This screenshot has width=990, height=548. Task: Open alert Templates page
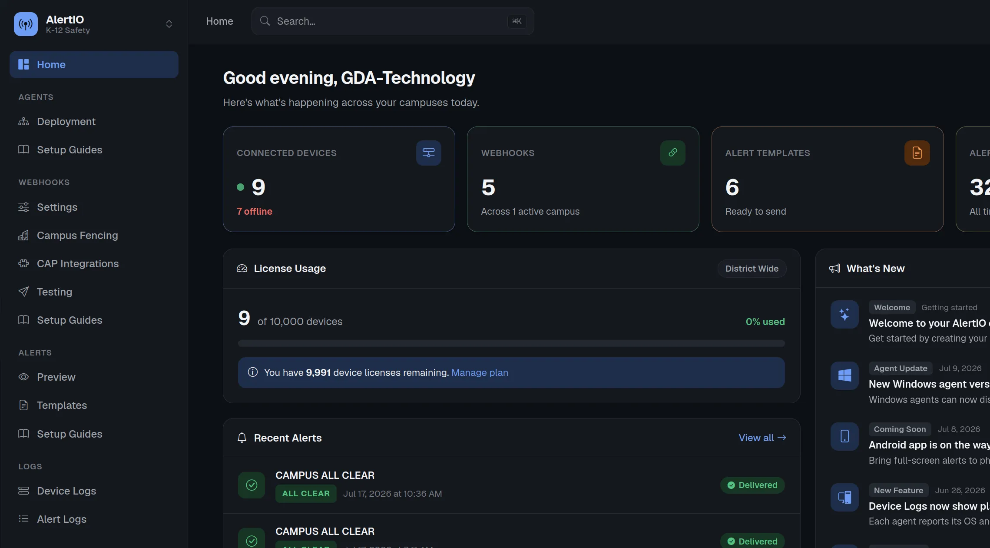94,405
